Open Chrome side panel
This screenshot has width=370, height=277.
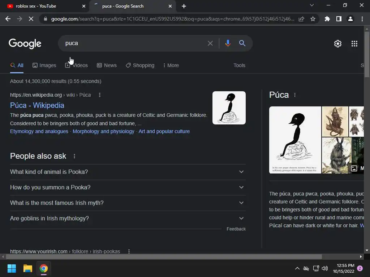339,19
